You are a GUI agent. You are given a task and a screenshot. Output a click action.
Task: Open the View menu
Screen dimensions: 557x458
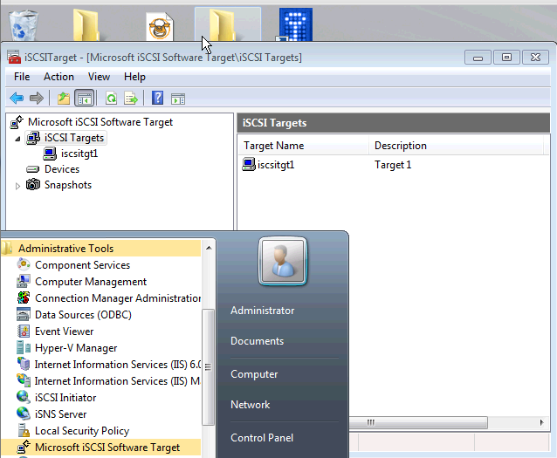[99, 77]
